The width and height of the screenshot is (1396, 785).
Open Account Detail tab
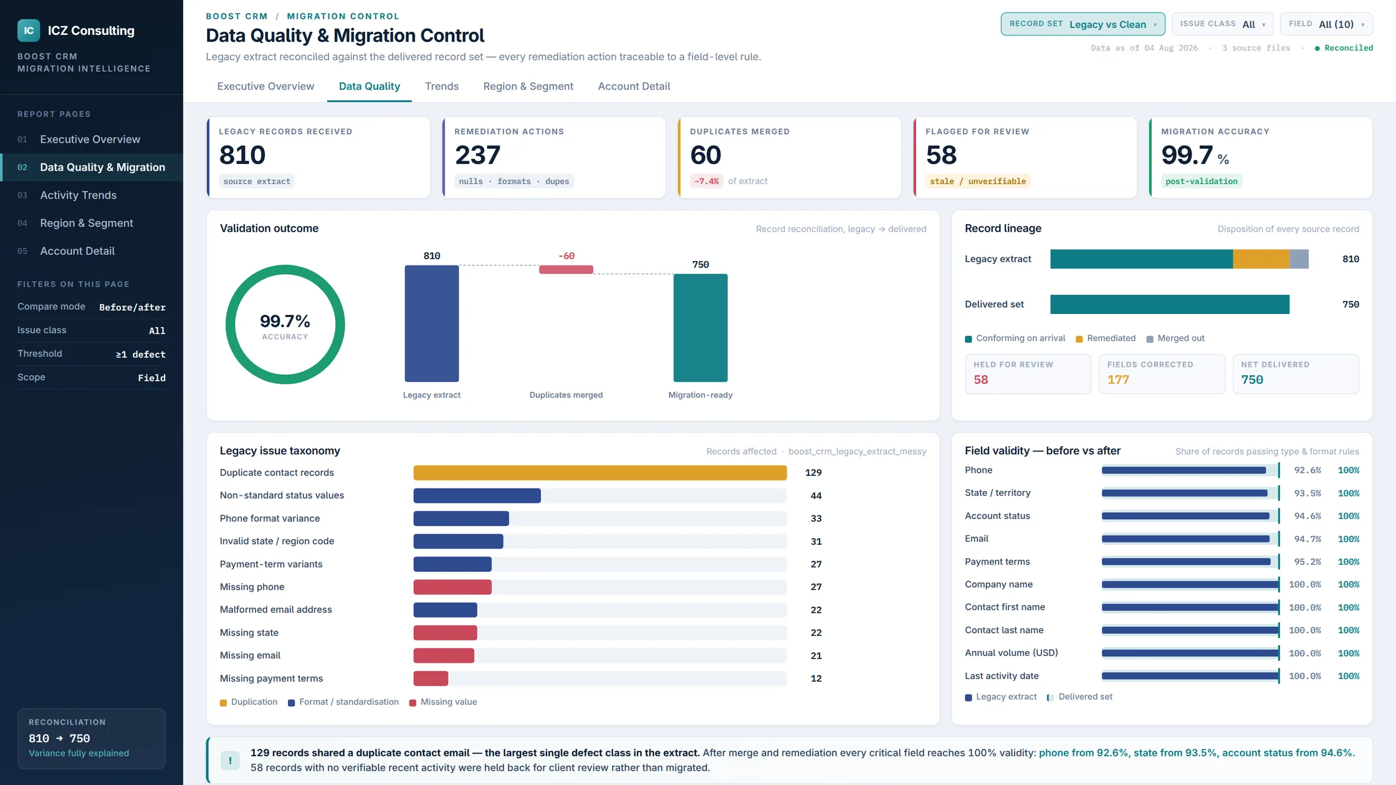coord(634,87)
